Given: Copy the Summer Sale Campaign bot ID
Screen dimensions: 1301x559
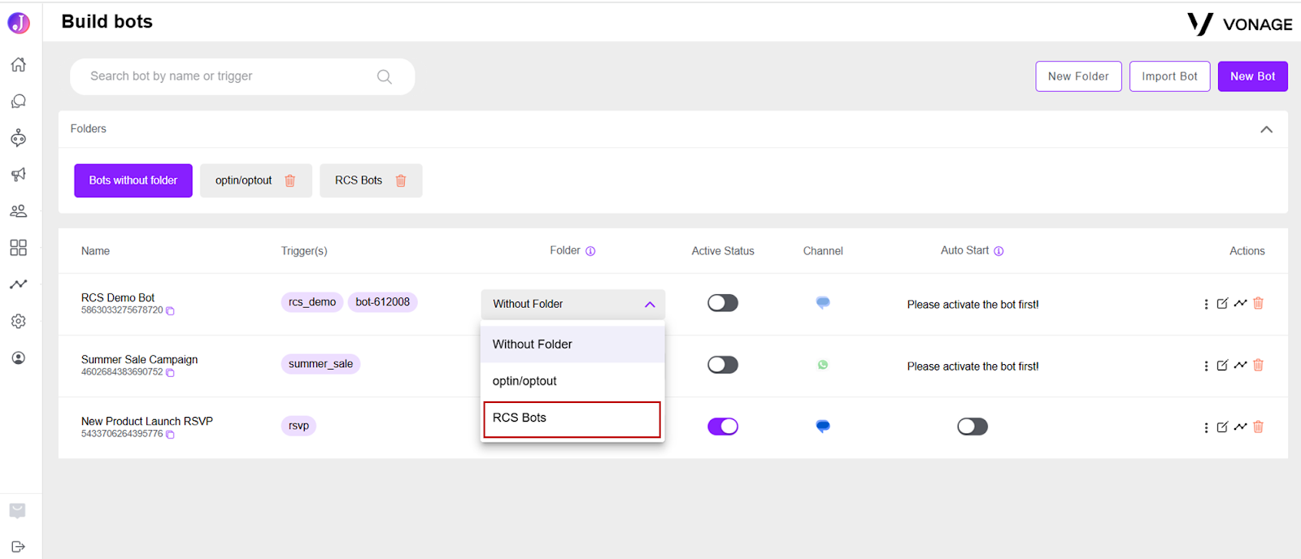Looking at the screenshot, I should [170, 372].
